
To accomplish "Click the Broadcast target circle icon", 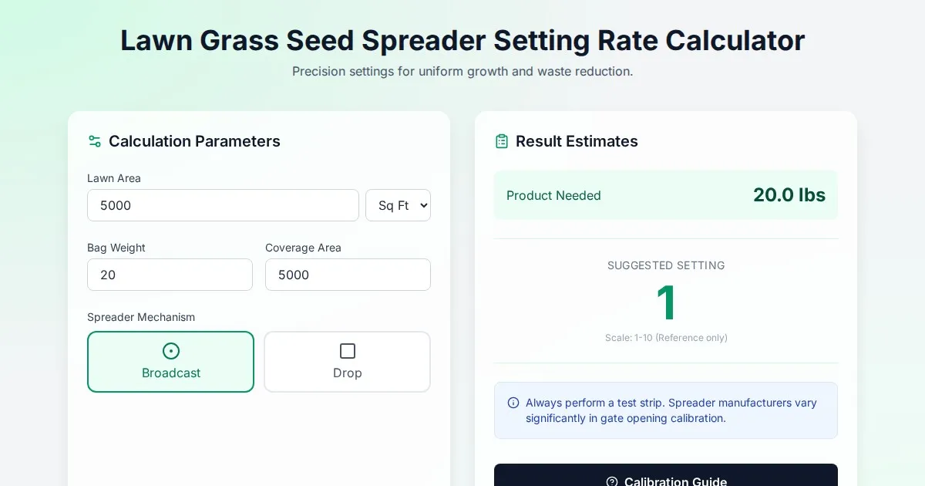I will [x=171, y=351].
